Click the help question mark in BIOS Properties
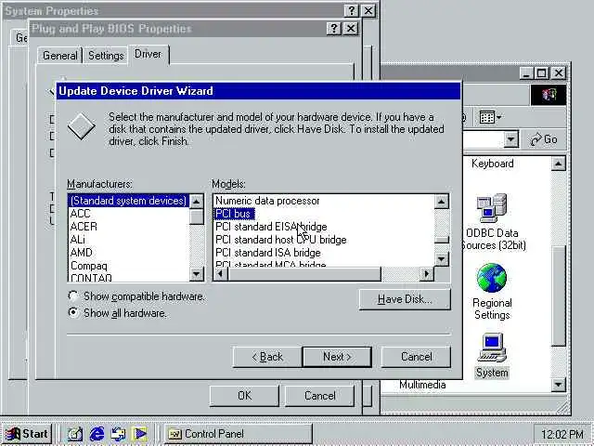The image size is (594, 446). [x=333, y=28]
